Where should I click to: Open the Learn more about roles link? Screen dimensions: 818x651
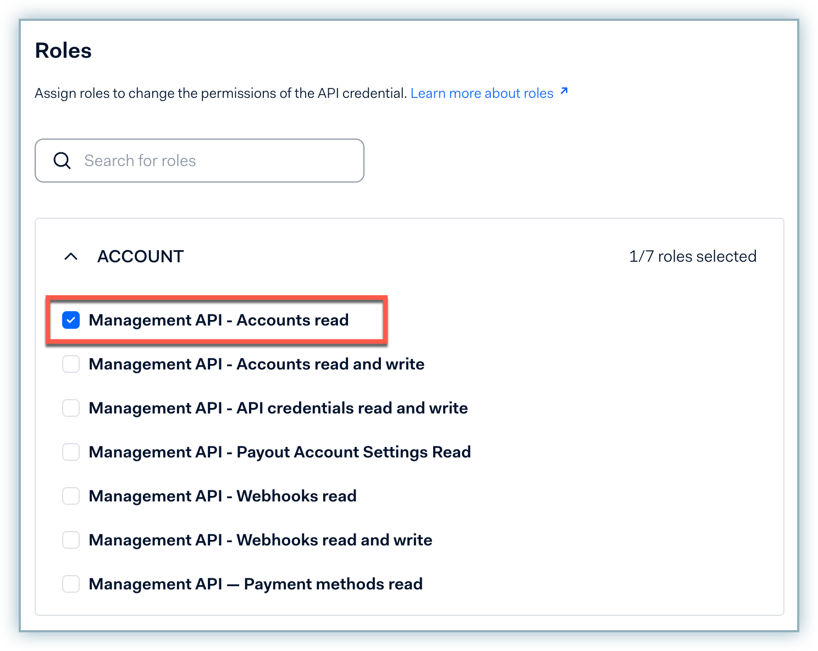[482, 93]
